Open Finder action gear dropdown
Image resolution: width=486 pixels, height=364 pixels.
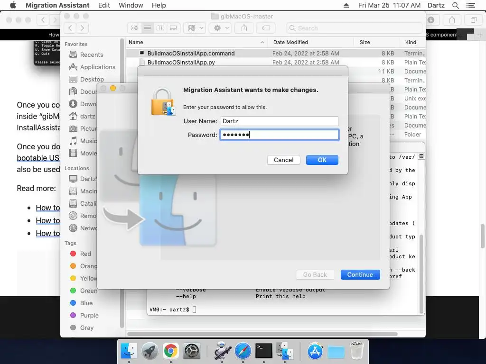(x=220, y=28)
